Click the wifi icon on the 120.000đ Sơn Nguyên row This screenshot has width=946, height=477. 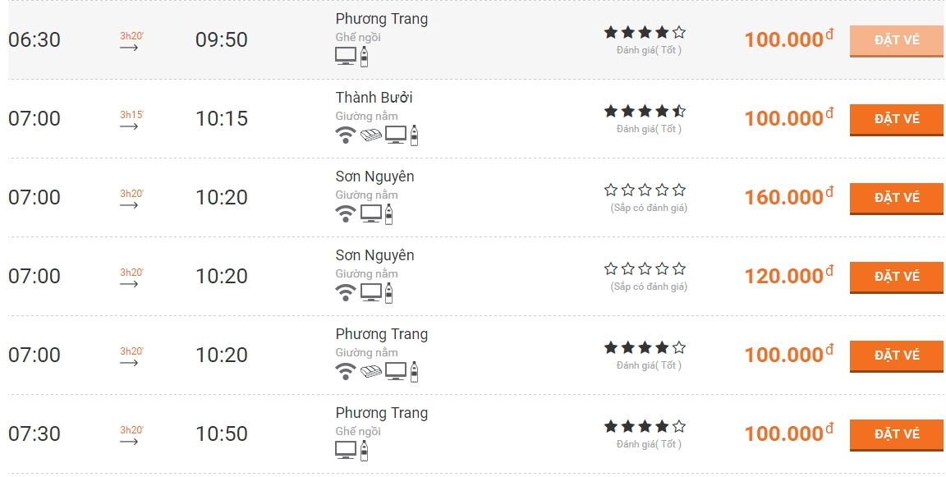[x=345, y=293]
